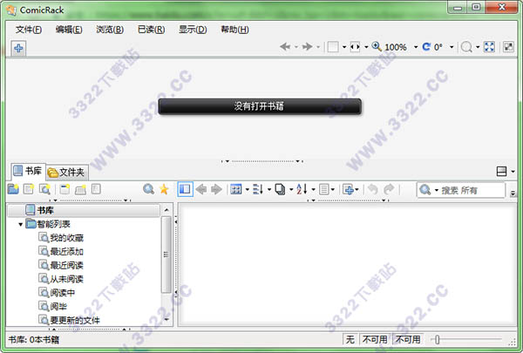Click the browser back arrow in list toolbar
Viewport: 523px width, 353px height.
[200, 189]
